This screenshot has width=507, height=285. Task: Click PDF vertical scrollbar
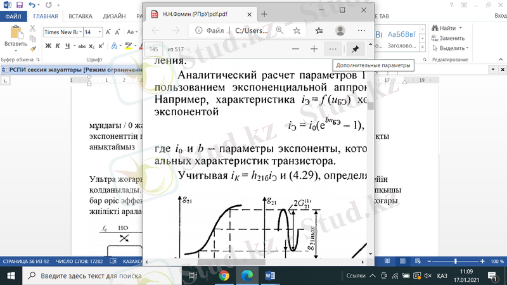371,106
